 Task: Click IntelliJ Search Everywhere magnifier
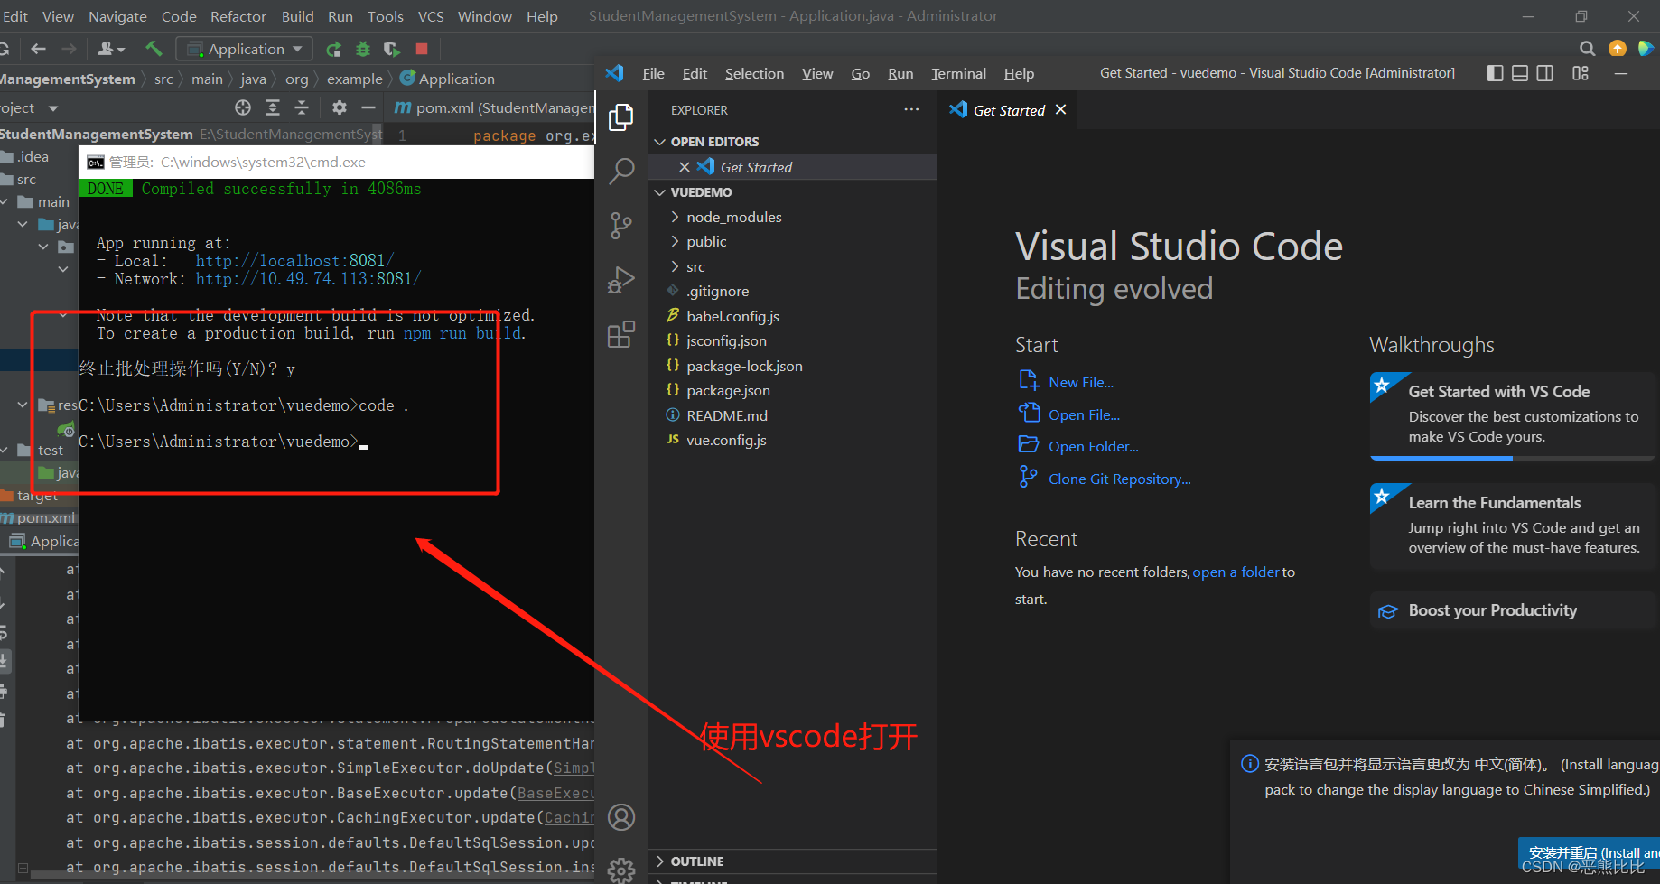[1587, 48]
